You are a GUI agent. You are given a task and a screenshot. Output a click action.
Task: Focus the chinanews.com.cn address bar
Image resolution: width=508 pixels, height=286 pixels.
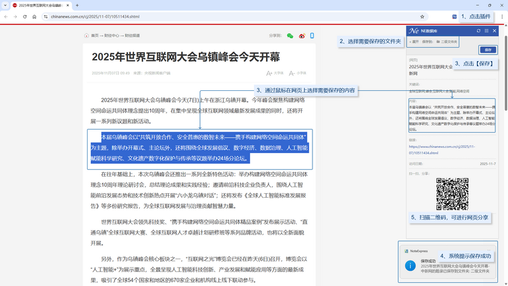point(235,17)
